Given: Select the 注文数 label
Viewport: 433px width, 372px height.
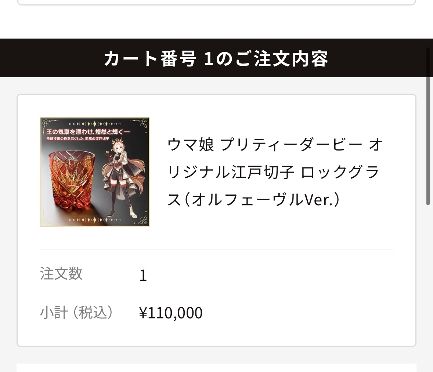Looking at the screenshot, I should coord(61,274).
